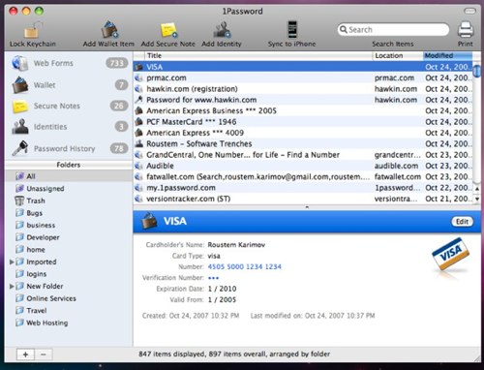
Task: Select the business folder
Action: tap(69, 225)
